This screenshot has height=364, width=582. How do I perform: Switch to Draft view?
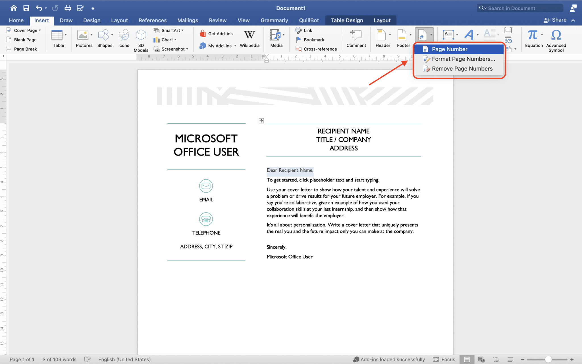click(510, 359)
